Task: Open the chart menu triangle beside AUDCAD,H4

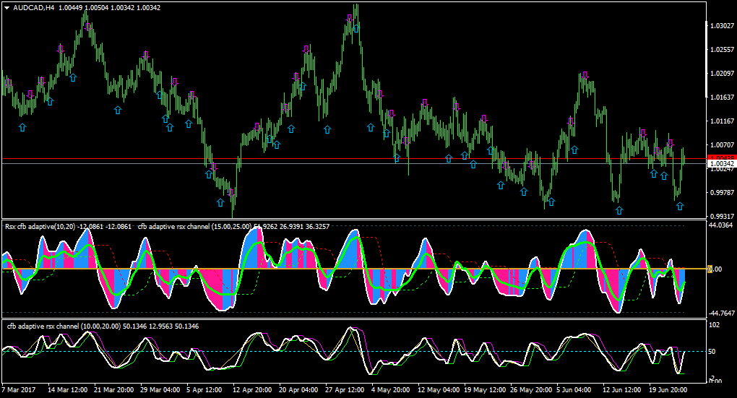Action: pyautogui.click(x=7, y=7)
